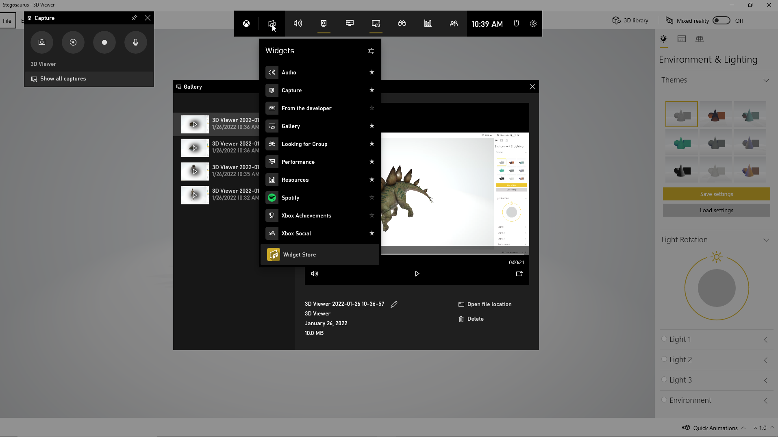Image resolution: width=778 pixels, height=437 pixels.
Task: Click Save settings button
Action: click(717, 194)
